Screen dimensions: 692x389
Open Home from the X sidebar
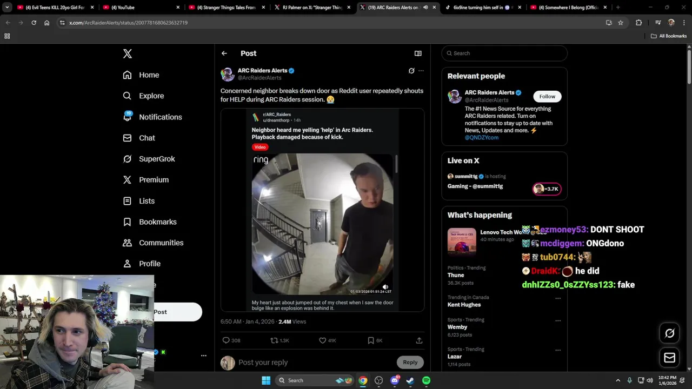pos(141,75)
